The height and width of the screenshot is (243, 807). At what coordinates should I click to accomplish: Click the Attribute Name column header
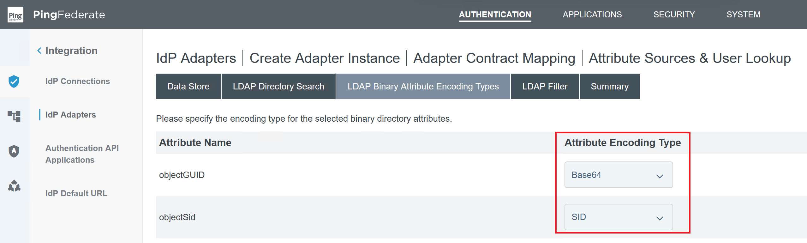click(195, 143)
